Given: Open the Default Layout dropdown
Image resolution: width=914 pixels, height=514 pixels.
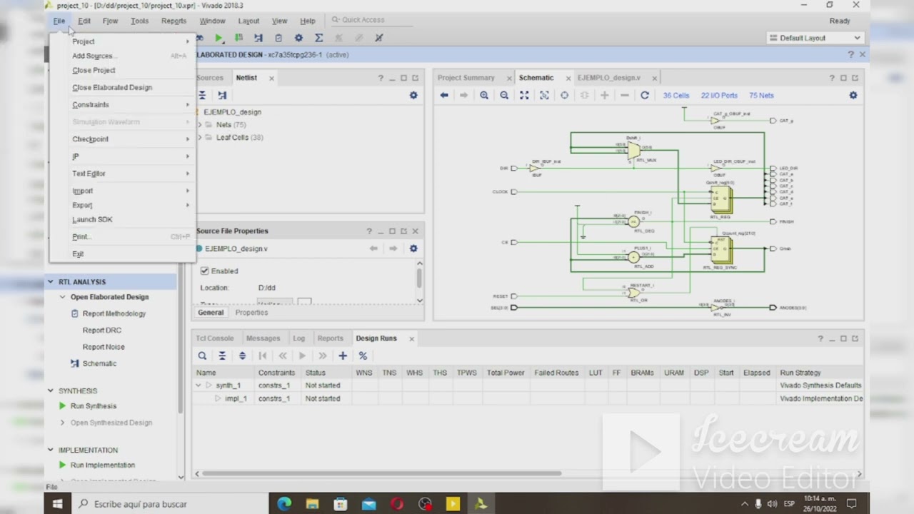Looking at the screenshot, I should [816, 38].
